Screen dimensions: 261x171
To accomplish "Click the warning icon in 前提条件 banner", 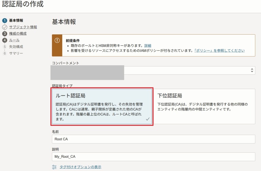I will pyautogui.click(x=57, y=40).
